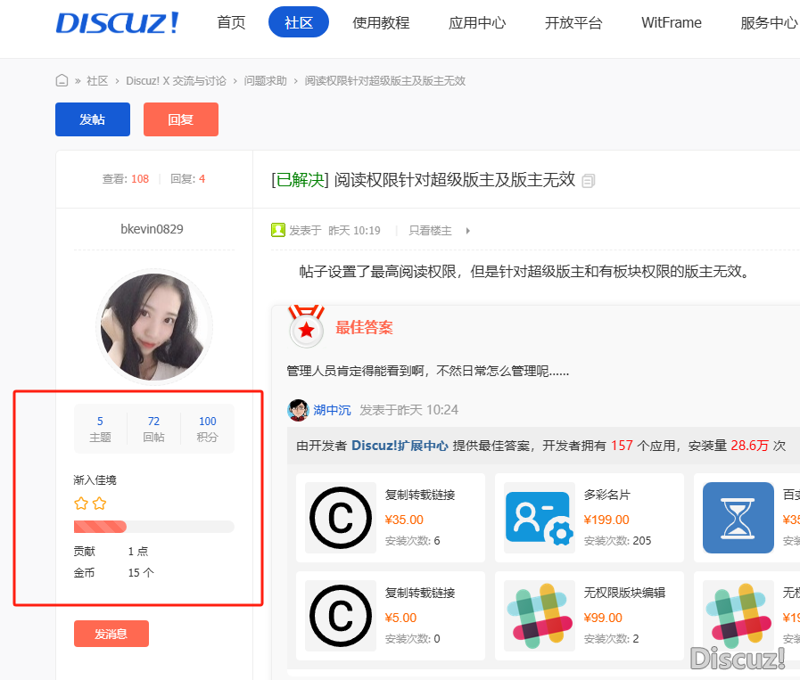The height and width of the screenshot is (680, 800).
Task: Click the 无权限版块编辑 plugin icon
Action: (539, 616)
